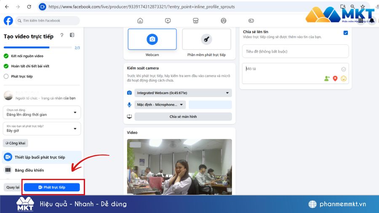The height and width of the screenshot is (213, 379).
Task: Select the Phát trực tiếp step radio
Action: point(6,76)
